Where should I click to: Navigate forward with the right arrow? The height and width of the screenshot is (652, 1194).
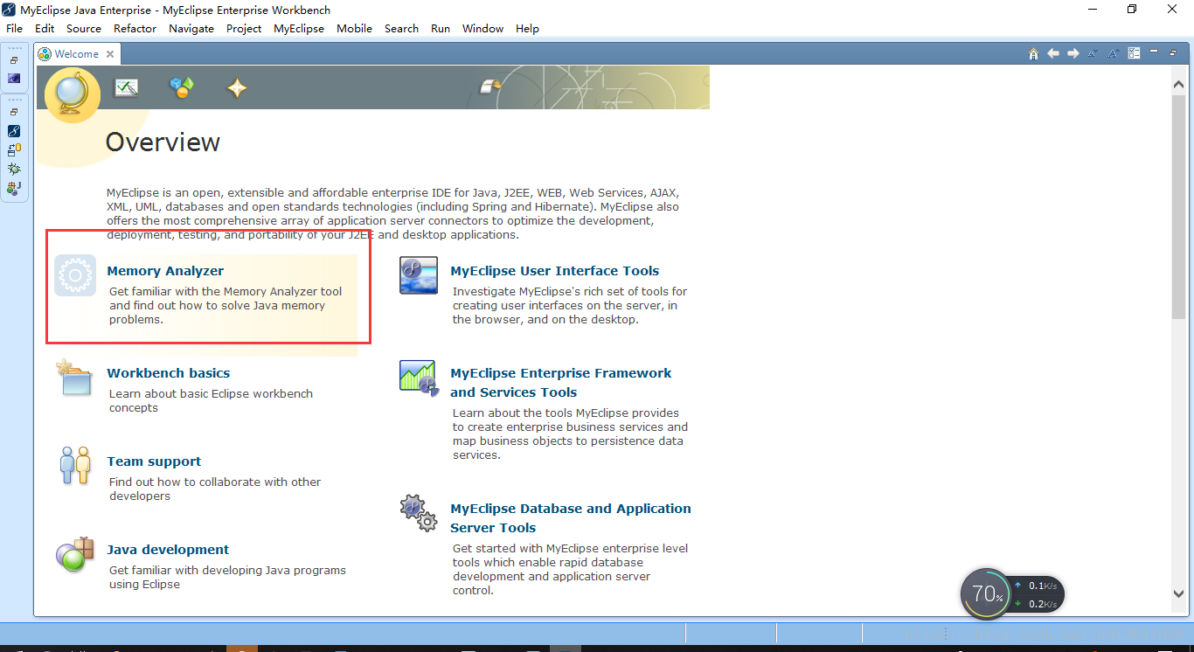click(1073, 53)
